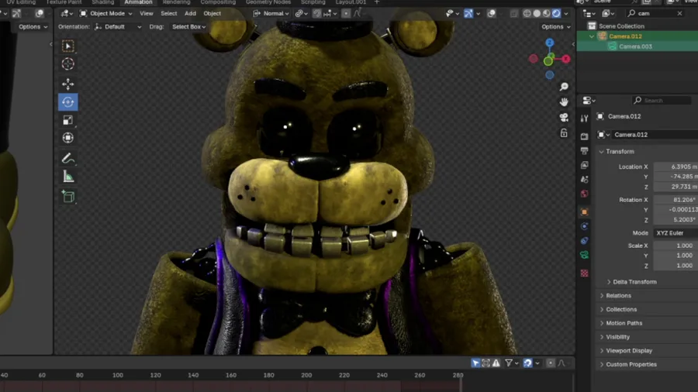Toggle the lock camera to view icon
Screen dimensions: 698x392
tap(564, 133)
